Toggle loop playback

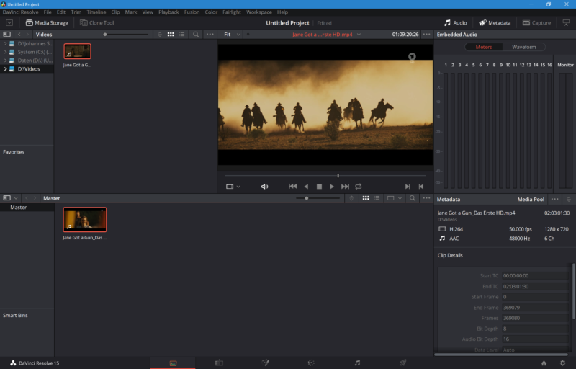[x=358, y=187]
